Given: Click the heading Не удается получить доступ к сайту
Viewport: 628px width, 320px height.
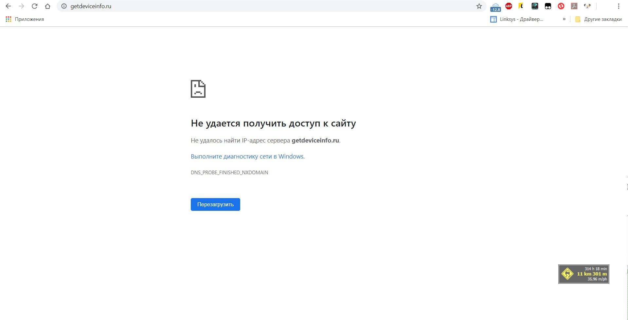Looking at the screenshot, I should click(x=273, y=123).
